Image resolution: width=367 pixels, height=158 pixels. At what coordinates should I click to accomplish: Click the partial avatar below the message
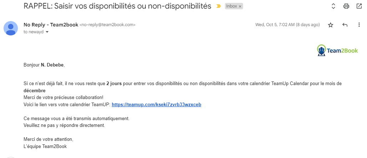coord(11,158)
